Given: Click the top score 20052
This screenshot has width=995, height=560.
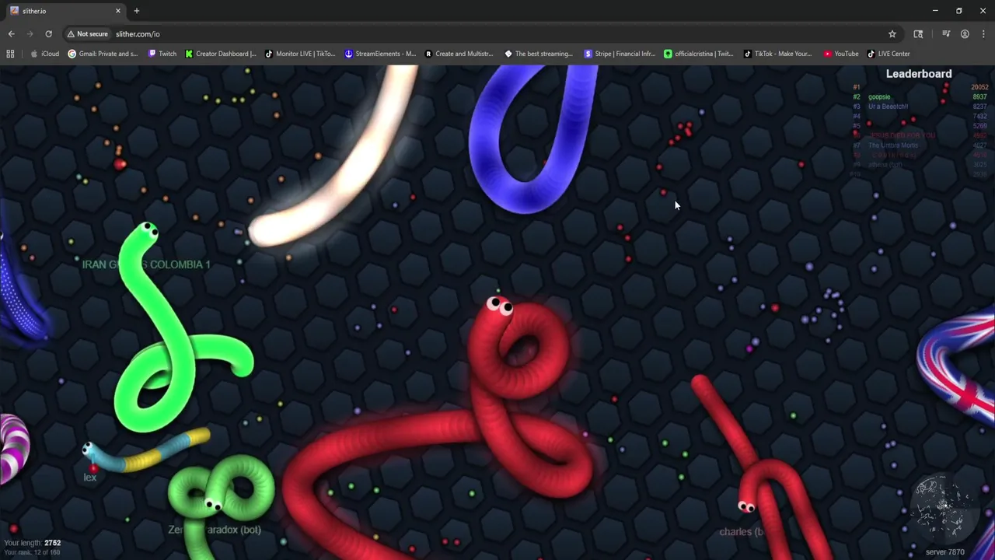Looking at the screenshot, I should pos(979,87).
